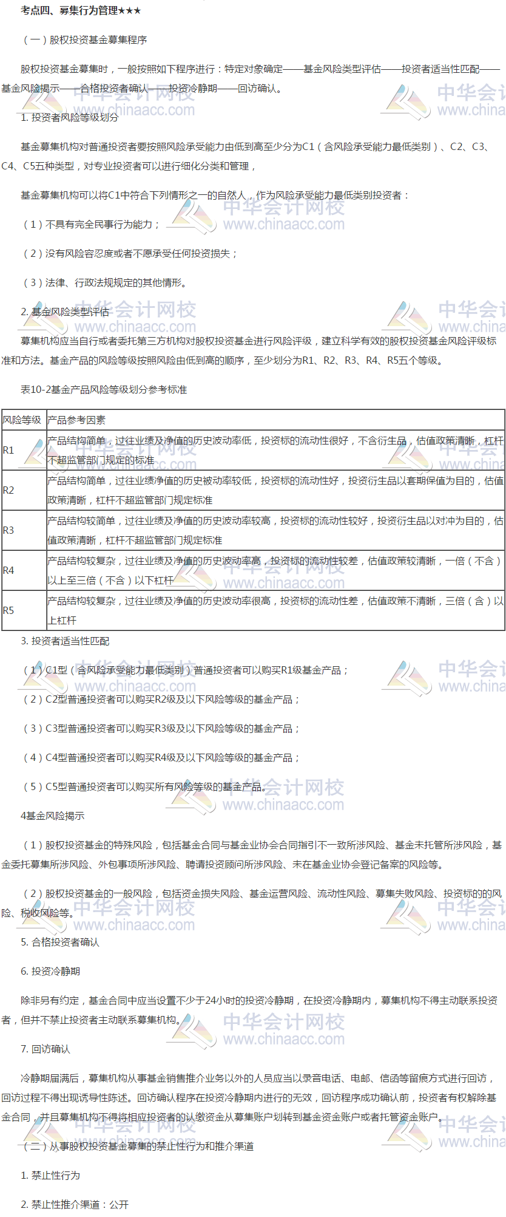Viewport: 506px width, 1217px height.
Task: Click the heading '考点四、募集行为管理★★★'
Action: (x=81, y=10)
